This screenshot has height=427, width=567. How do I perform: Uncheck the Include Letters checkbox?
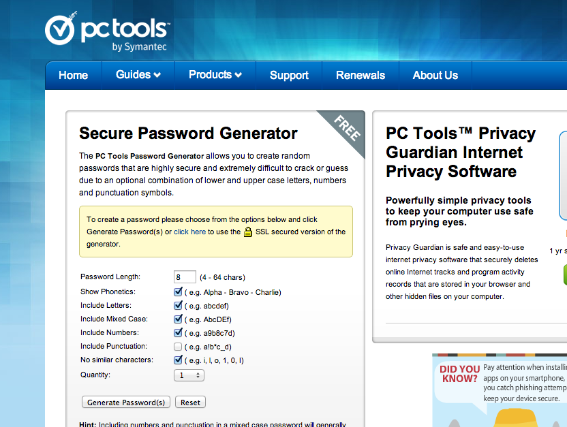pyautogui.click(x=179, y=306)
